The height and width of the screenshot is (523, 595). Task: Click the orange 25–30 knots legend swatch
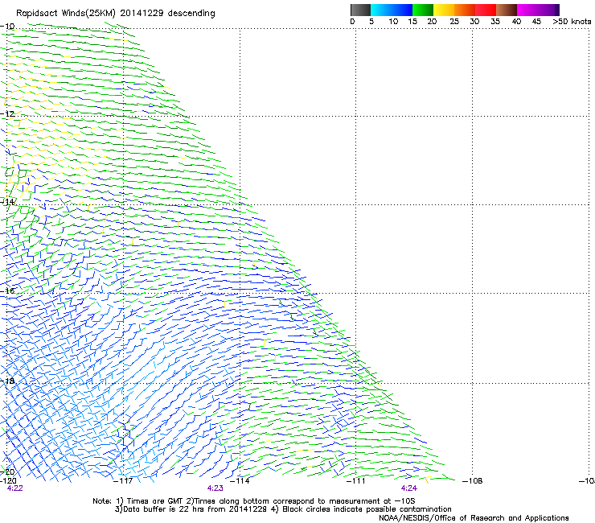(465, 10)
